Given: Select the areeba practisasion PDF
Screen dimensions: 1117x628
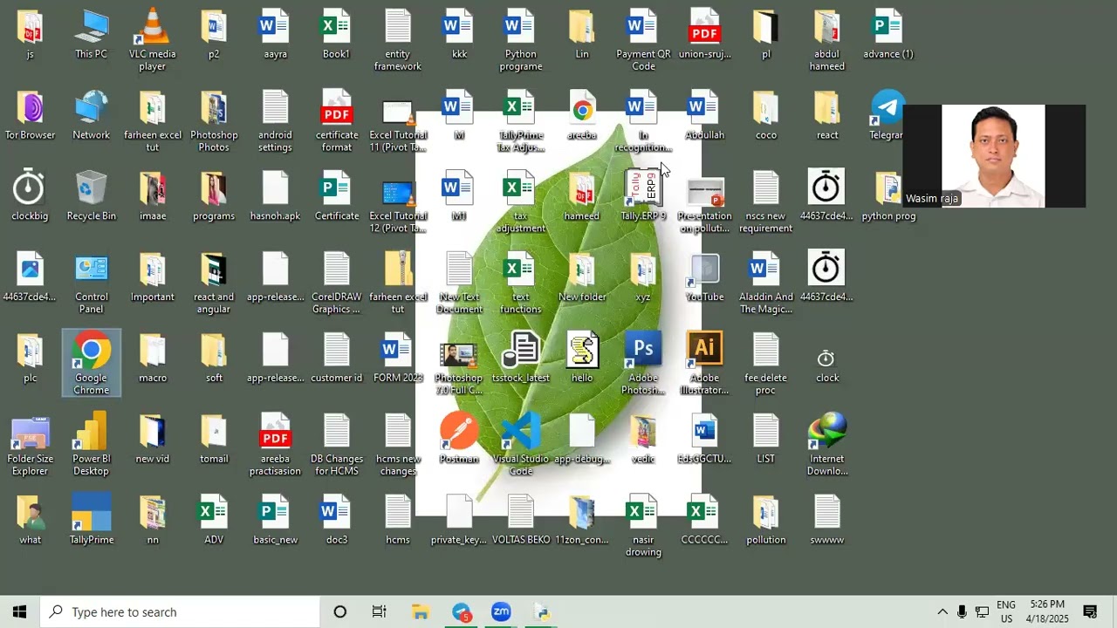Looking at the screenshot, I should [x=275, y=445].
